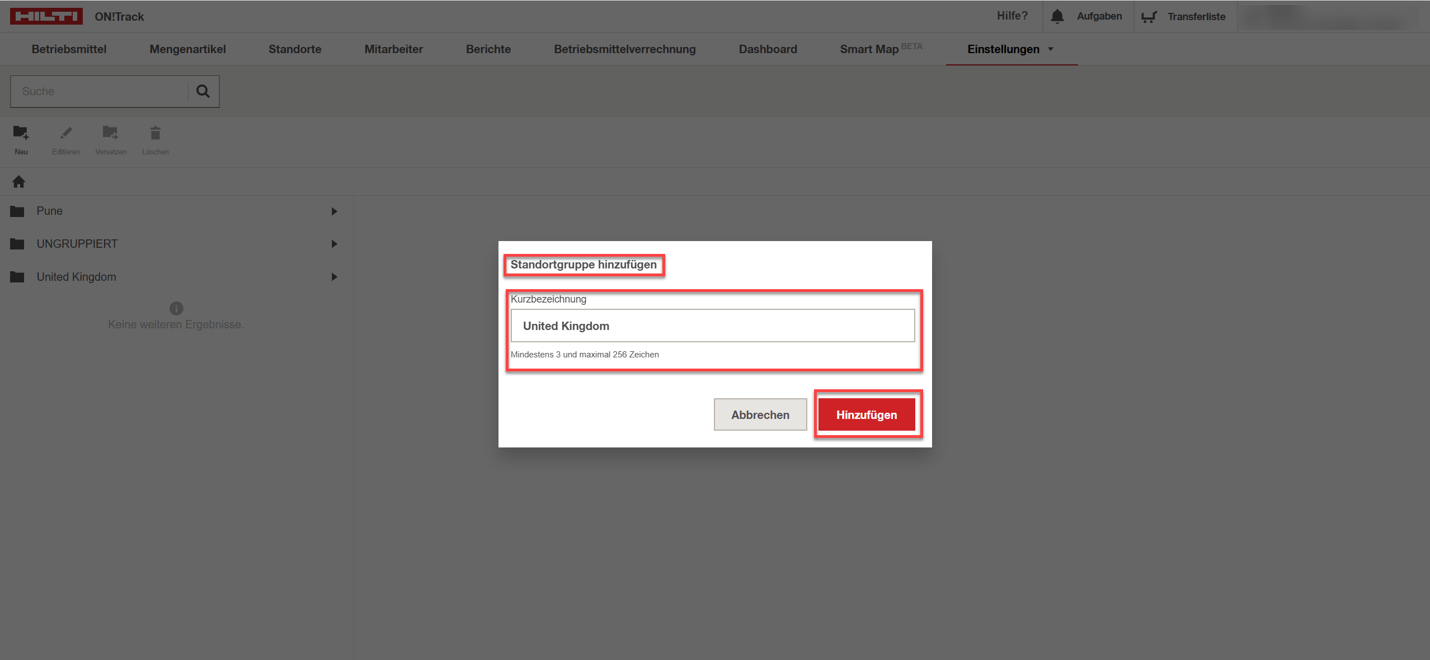Click the Standortgruppe hinzufügen dialog title

click(584, 265)
